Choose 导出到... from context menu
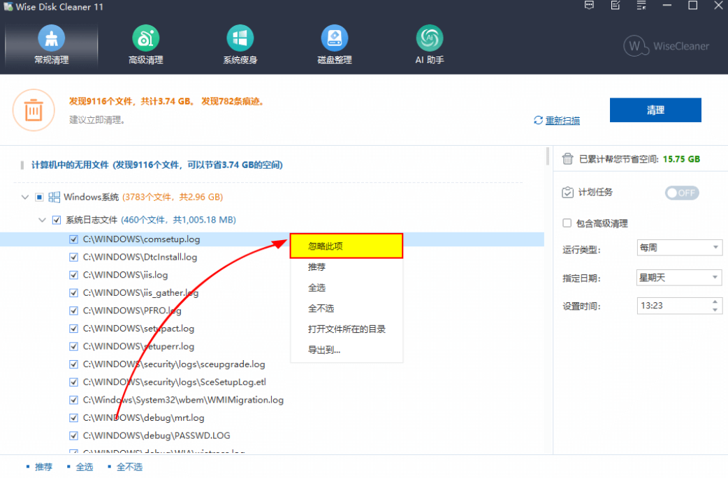This screenshot has width=728, height=478. click(347, 350)
